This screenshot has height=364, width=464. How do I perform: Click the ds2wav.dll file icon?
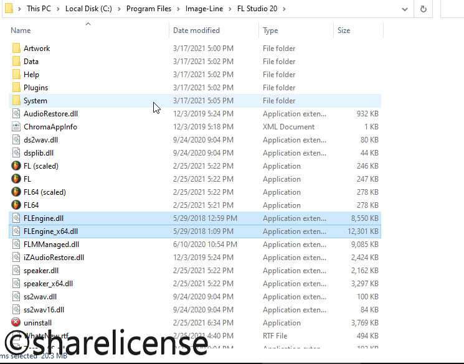point(16,139)
